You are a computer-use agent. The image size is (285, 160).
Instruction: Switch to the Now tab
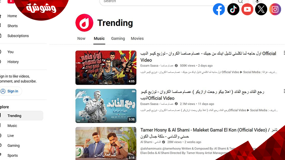[81, 38]
